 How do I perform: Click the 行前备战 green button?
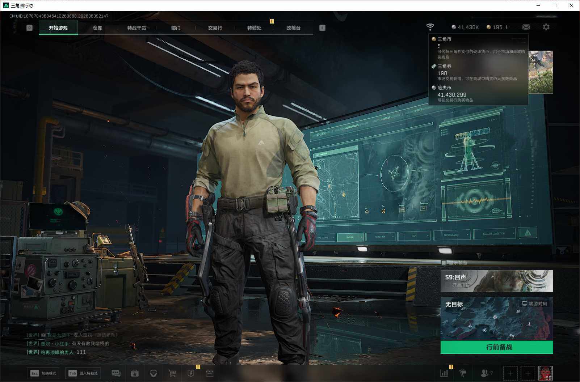(497, 347)
